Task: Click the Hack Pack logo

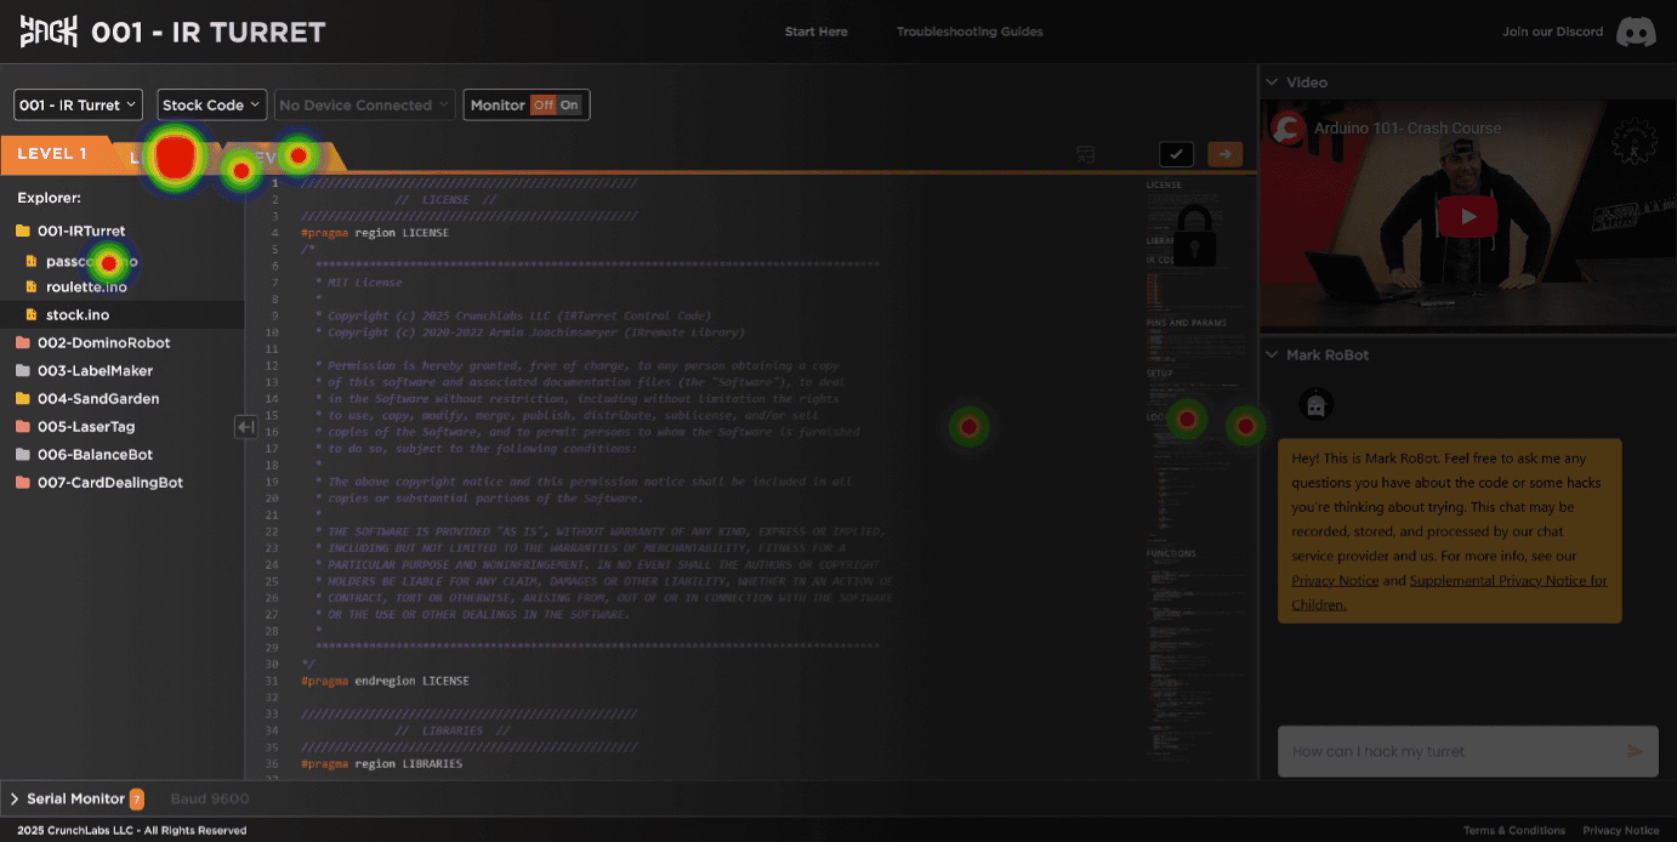Action: [x=48, y=31]
